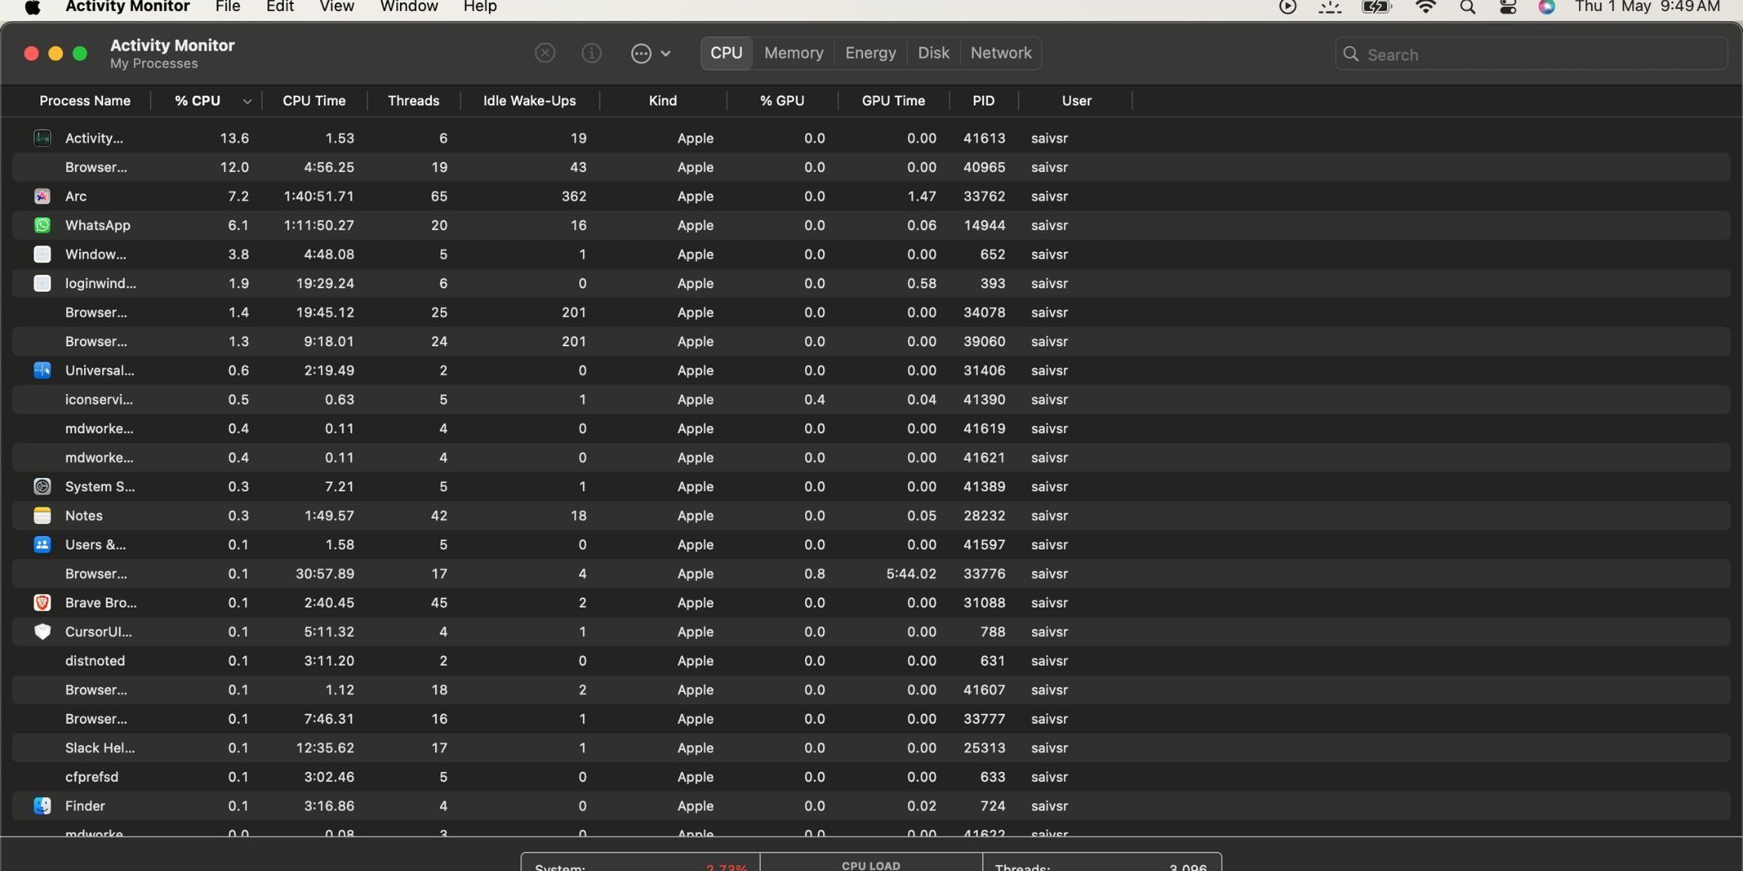Click PID 14944 in the WhatsApp row

tap(984, 225)
